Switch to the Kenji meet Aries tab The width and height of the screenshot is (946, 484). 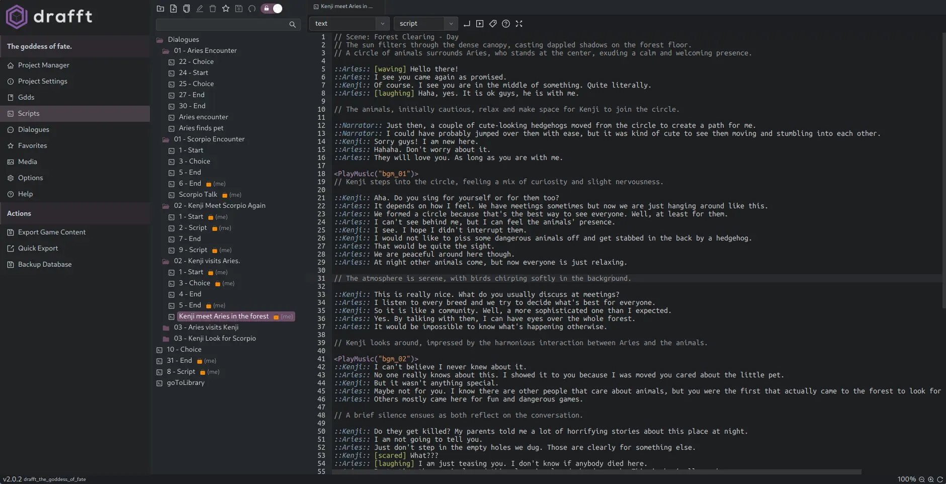coord(344,7)
